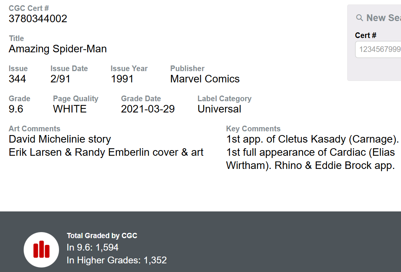Image resolution: width=401 pixels, height=272 pixels.
Task: Click the red bar chart census icon
Action: 41,249
